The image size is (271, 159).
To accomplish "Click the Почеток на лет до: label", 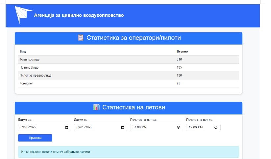I will (199, 120).
